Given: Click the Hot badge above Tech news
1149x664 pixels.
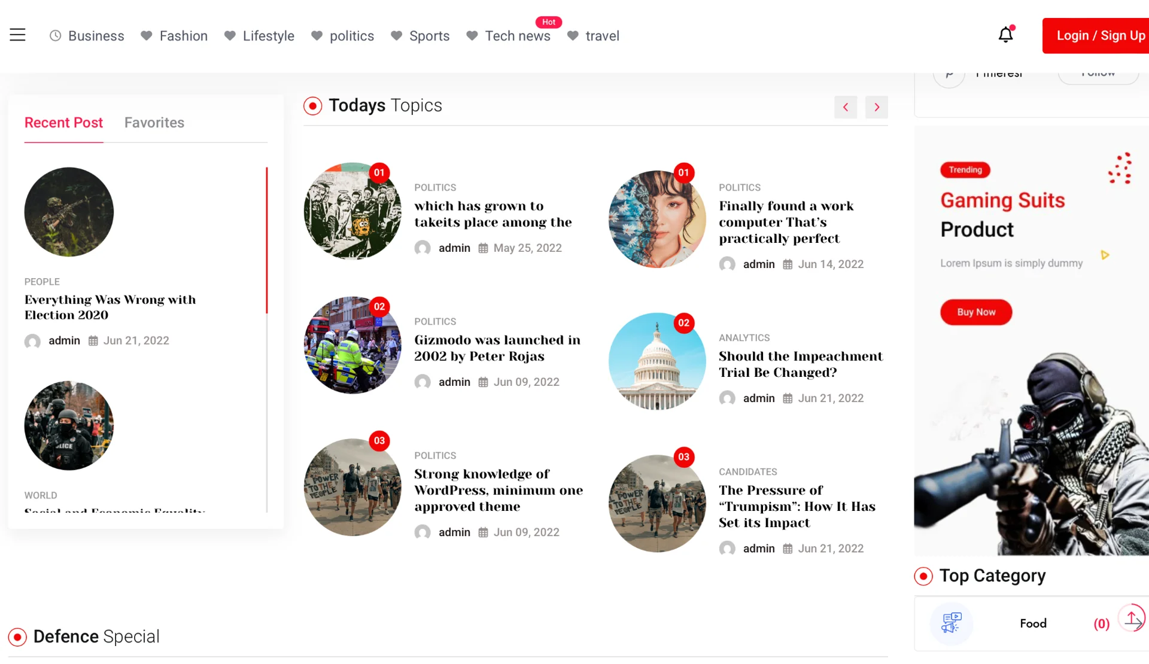Looking at the screenshot, I should [548, 22].
